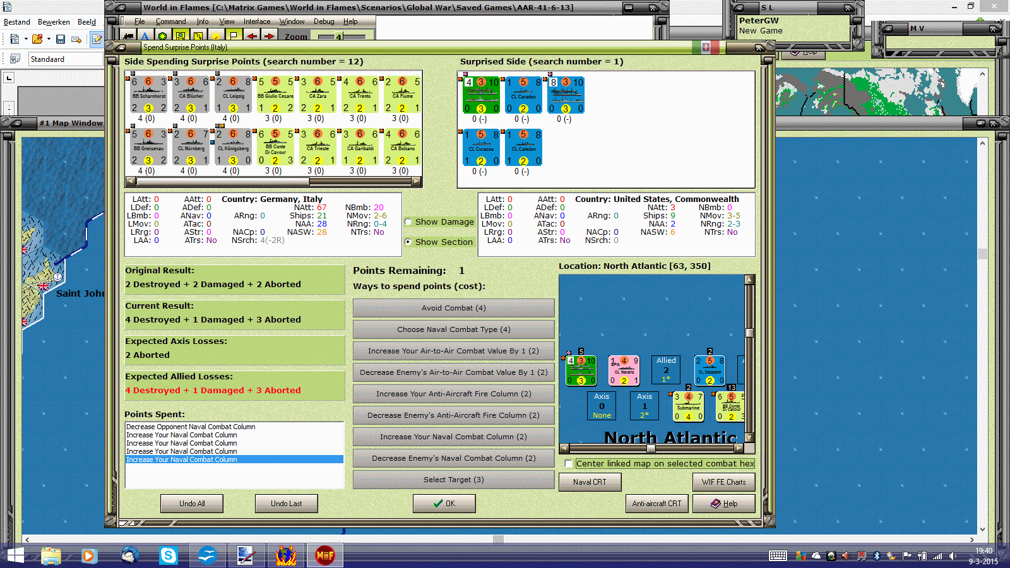Expand the new document dropdown arrow
Viewport: 1010px width, 568px height.
26,39
